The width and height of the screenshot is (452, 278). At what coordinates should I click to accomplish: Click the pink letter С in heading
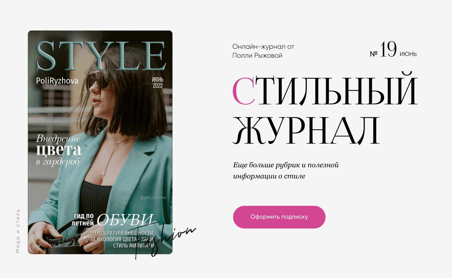243,91
